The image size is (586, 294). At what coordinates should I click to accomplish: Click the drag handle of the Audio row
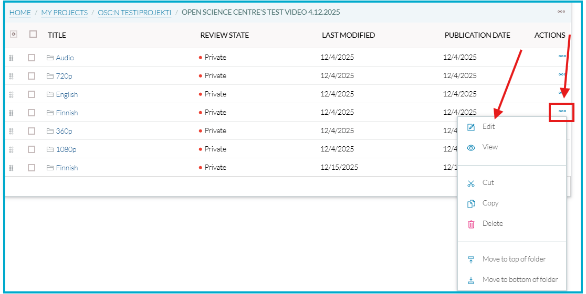coord(12,58)
